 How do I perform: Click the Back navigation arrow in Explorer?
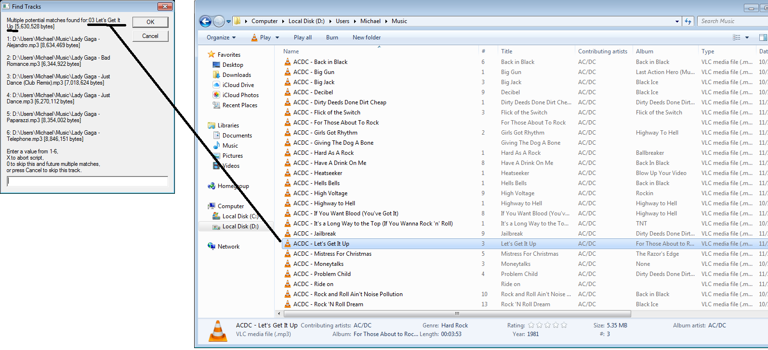205,21
